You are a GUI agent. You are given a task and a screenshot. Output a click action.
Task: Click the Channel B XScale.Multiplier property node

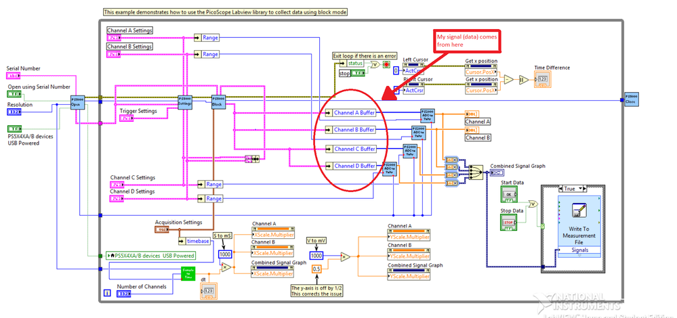[x=273, y=251]
